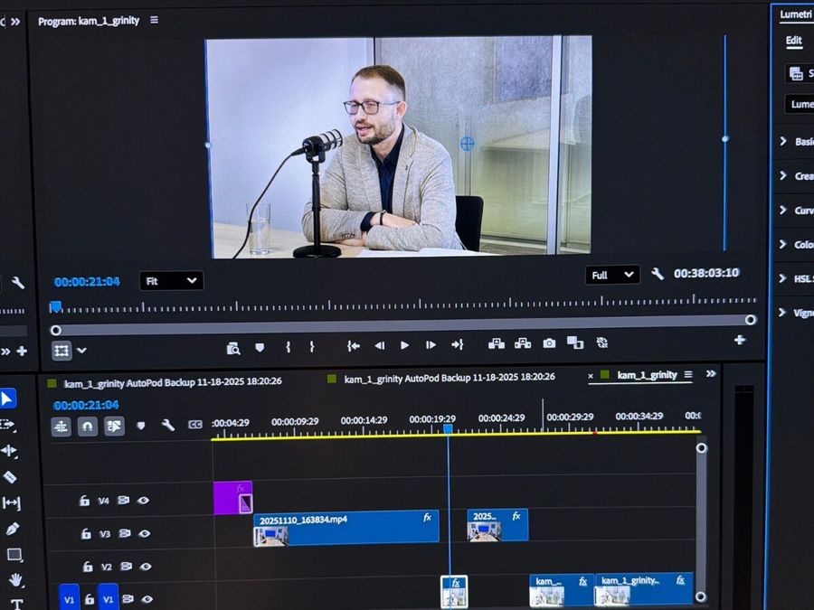This screenshot has width=814, height=610.
Task: Go to In point
Action: [x=354, y=346]
